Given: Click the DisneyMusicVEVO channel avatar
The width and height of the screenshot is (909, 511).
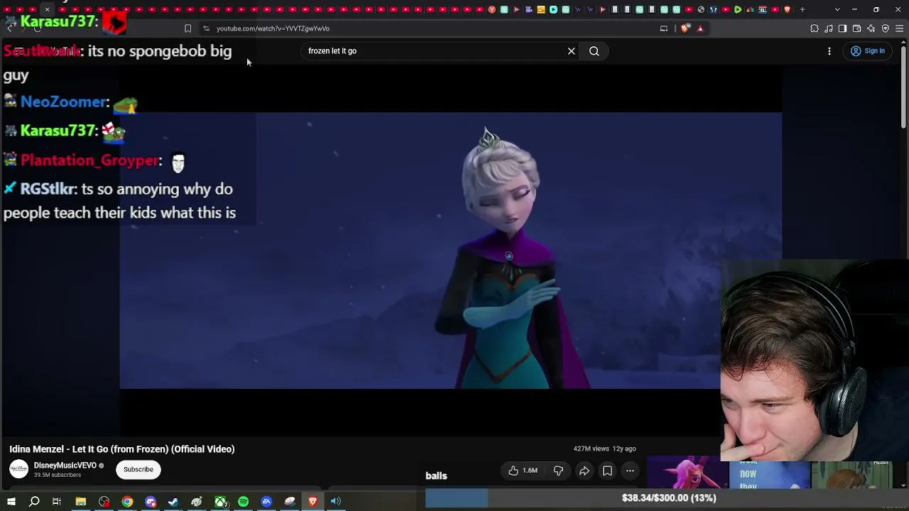Looking at the screenshot, I should click(19, 469).
